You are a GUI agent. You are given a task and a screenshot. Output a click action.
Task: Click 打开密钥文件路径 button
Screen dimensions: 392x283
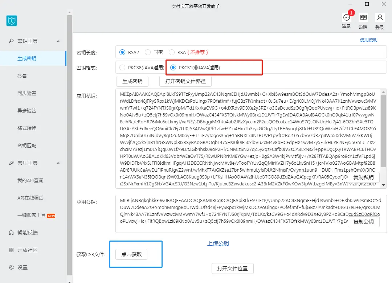pos(185,81)
